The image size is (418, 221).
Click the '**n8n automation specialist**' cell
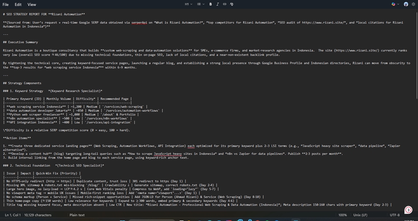[32, 119]
